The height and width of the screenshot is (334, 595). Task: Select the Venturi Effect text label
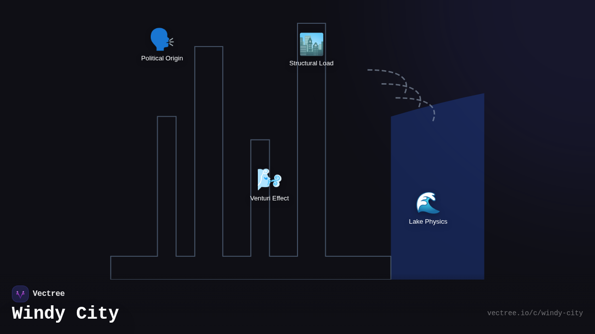[269, 198]
